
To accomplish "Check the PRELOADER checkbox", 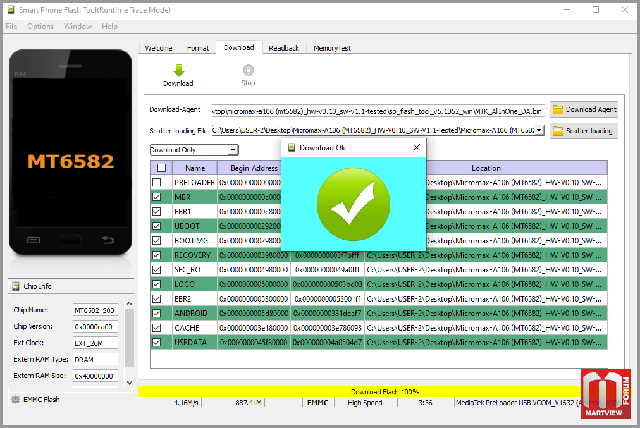I will (x=156, y=182).
